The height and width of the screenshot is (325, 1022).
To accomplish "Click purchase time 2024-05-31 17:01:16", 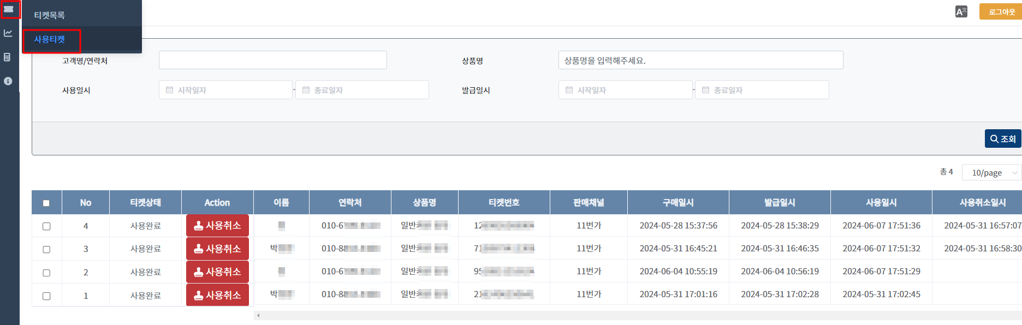I will coord(678,294).
